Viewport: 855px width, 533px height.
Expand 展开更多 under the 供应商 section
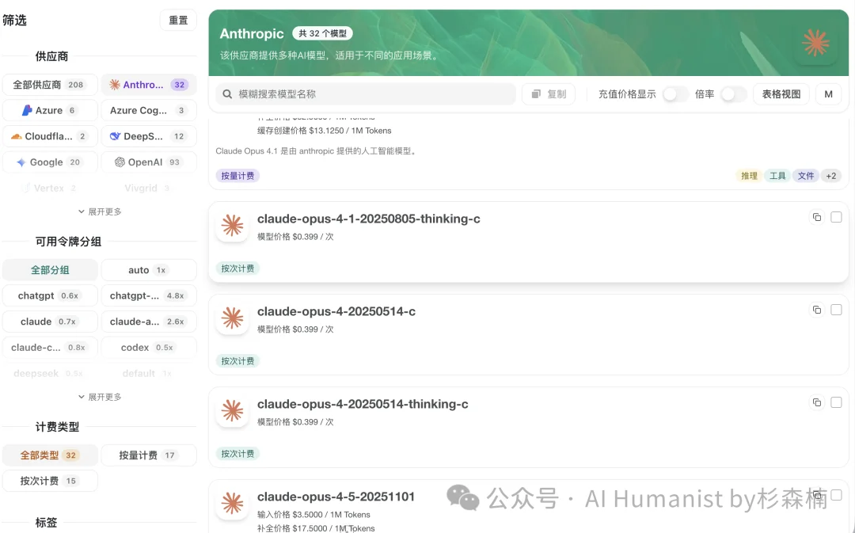[99, 211]
